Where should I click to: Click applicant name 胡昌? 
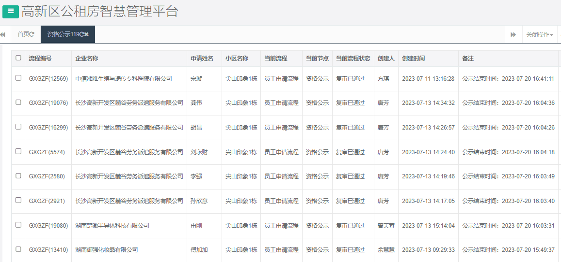[x=196, y=128]
